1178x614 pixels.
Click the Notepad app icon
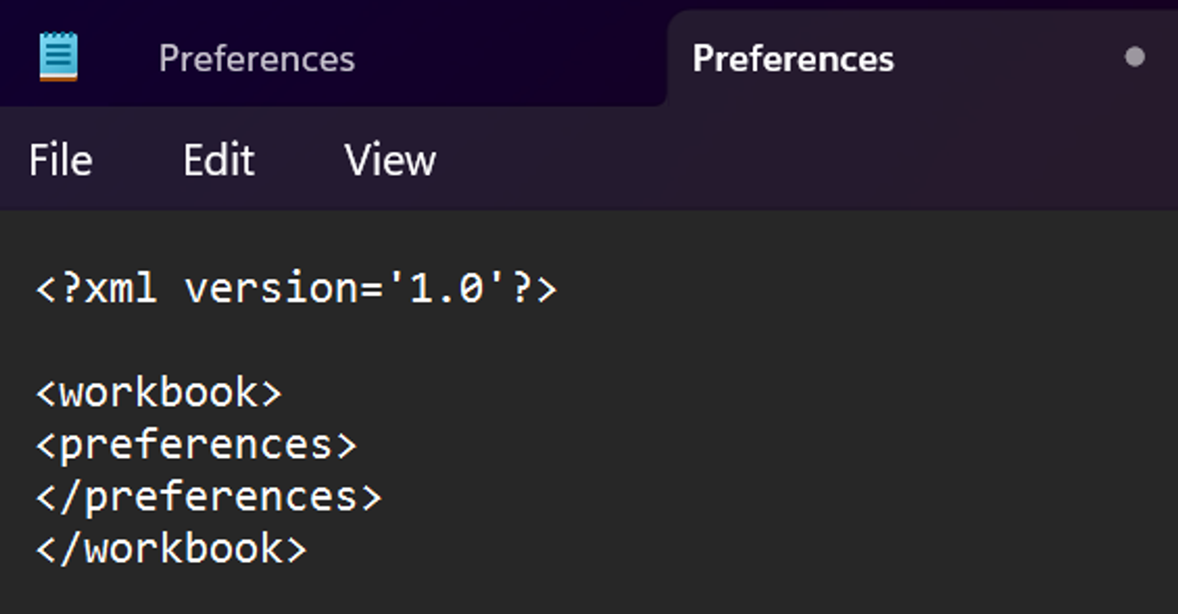click(x=58, y=56)
